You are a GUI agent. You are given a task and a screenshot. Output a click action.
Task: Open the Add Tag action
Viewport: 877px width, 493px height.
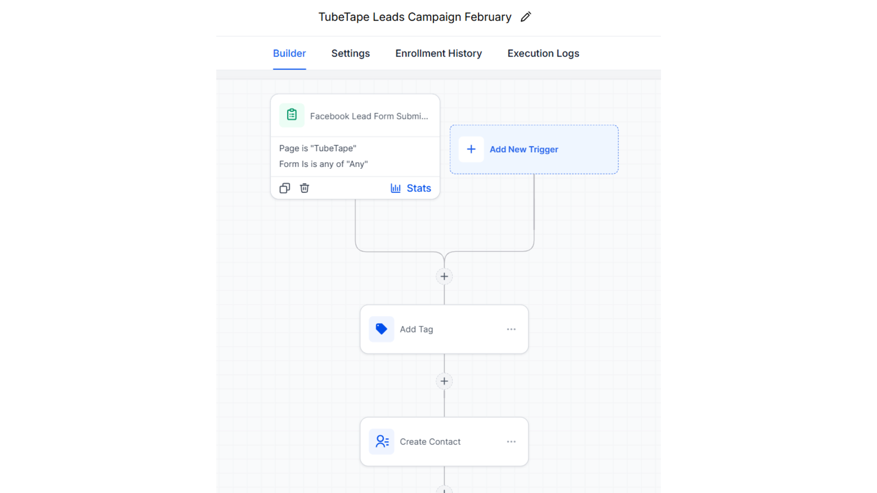tap(444, 329)
